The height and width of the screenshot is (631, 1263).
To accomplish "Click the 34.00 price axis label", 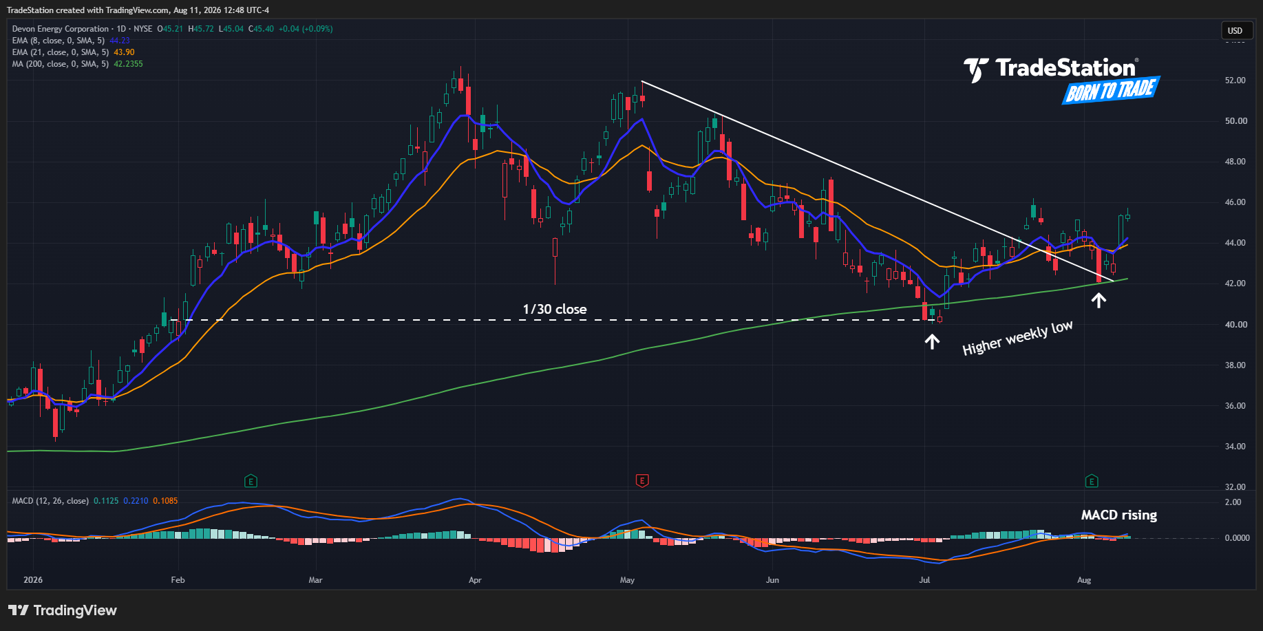I will coord(1235,447).
